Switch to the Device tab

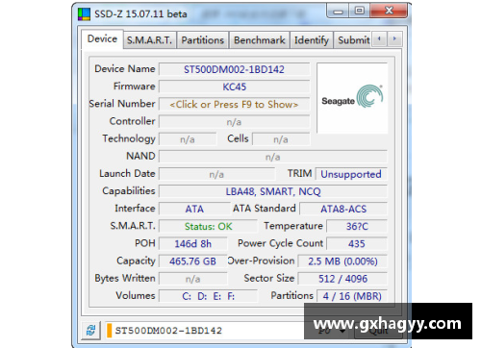(102, 39)
